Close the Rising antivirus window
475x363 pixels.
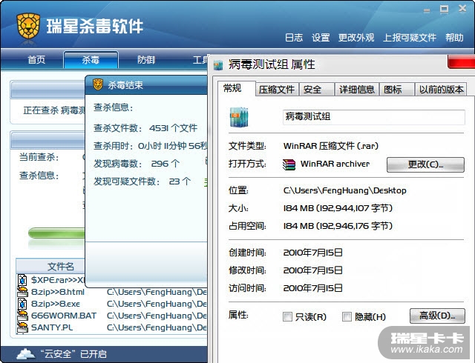(x=462, y=8)
